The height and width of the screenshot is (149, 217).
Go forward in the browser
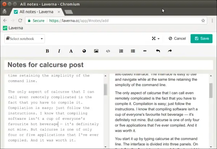(x=13, y=21)
